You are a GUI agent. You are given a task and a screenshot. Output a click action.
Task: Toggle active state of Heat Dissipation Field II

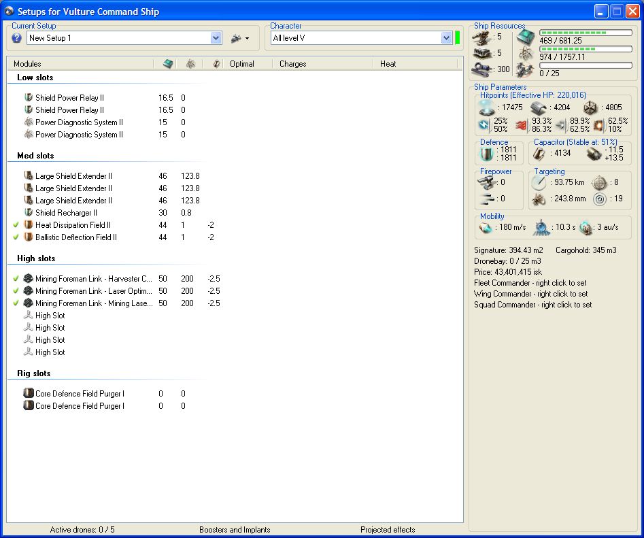coord(16,225)
